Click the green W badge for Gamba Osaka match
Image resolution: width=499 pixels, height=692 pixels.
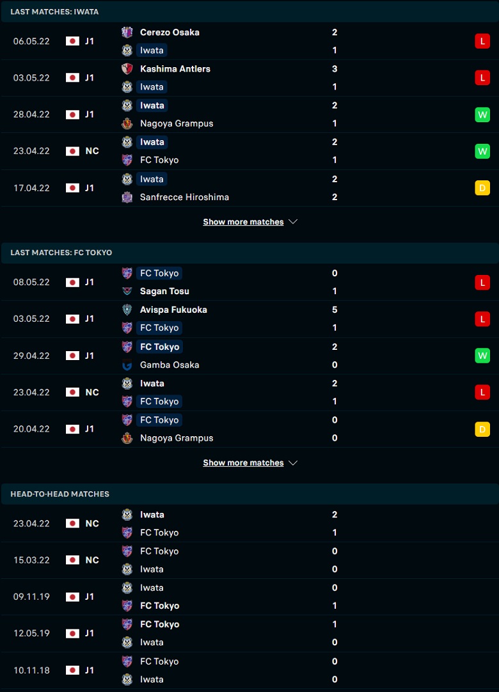482,356
